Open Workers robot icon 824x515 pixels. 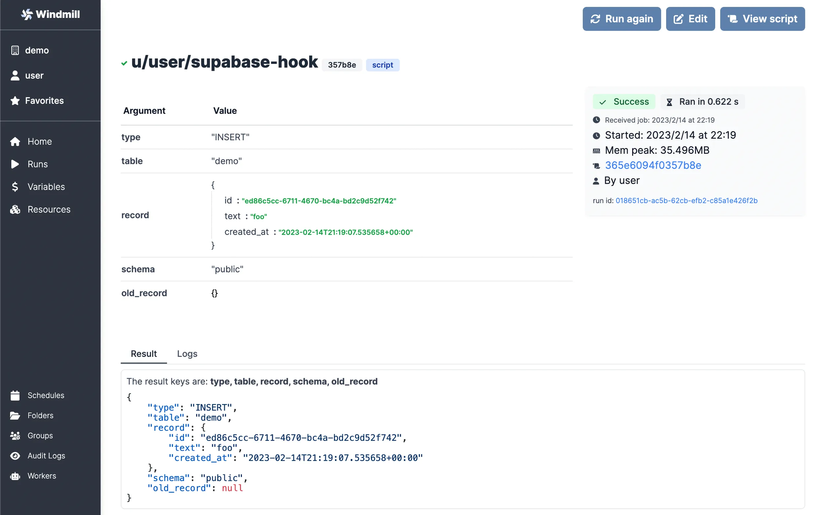click(15, 476)
